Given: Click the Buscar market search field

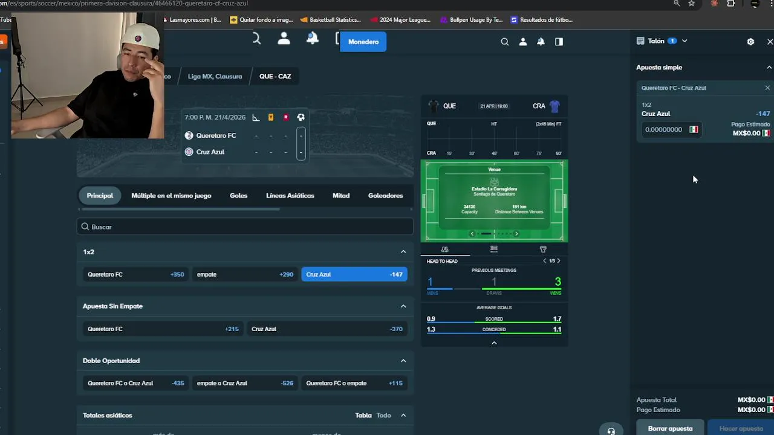Looking at the screenshot, I should (245, 227).
